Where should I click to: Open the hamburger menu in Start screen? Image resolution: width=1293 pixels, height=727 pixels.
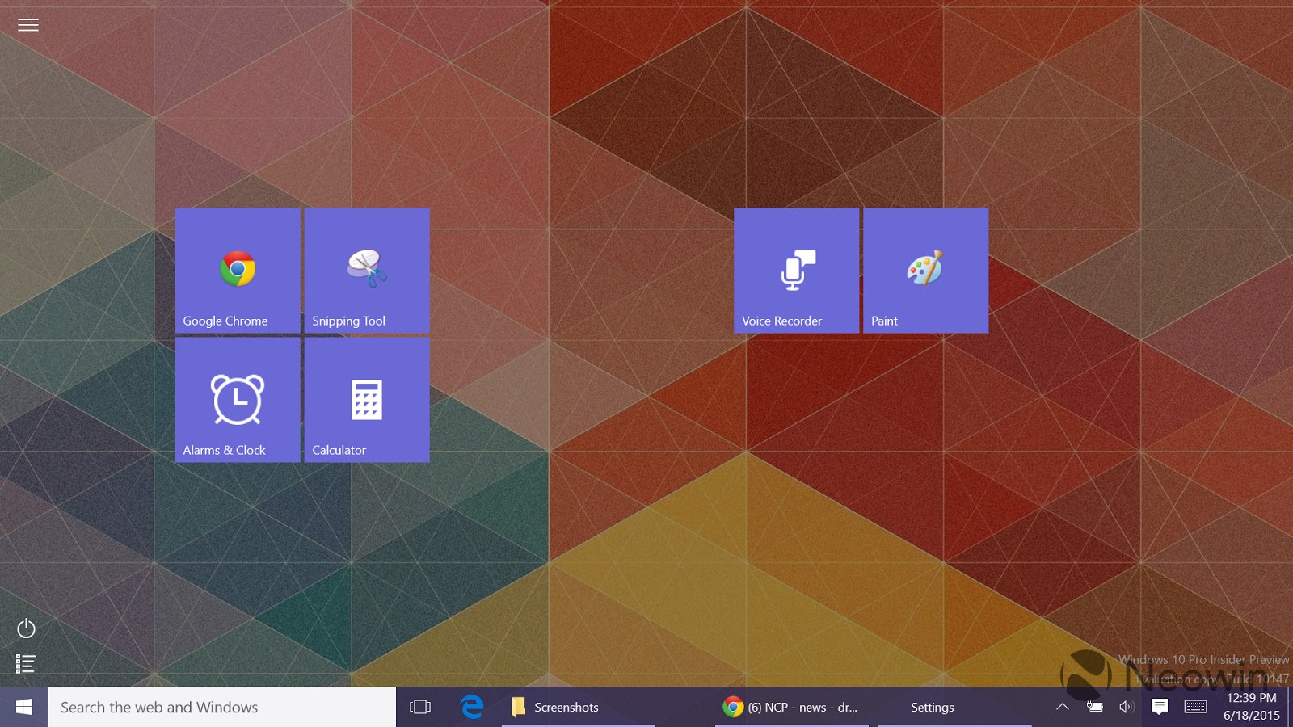click(x=28, y=25)
